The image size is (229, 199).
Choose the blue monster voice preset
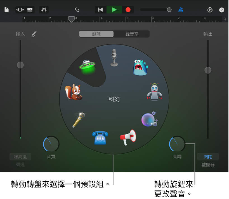[x=140, y=67]
